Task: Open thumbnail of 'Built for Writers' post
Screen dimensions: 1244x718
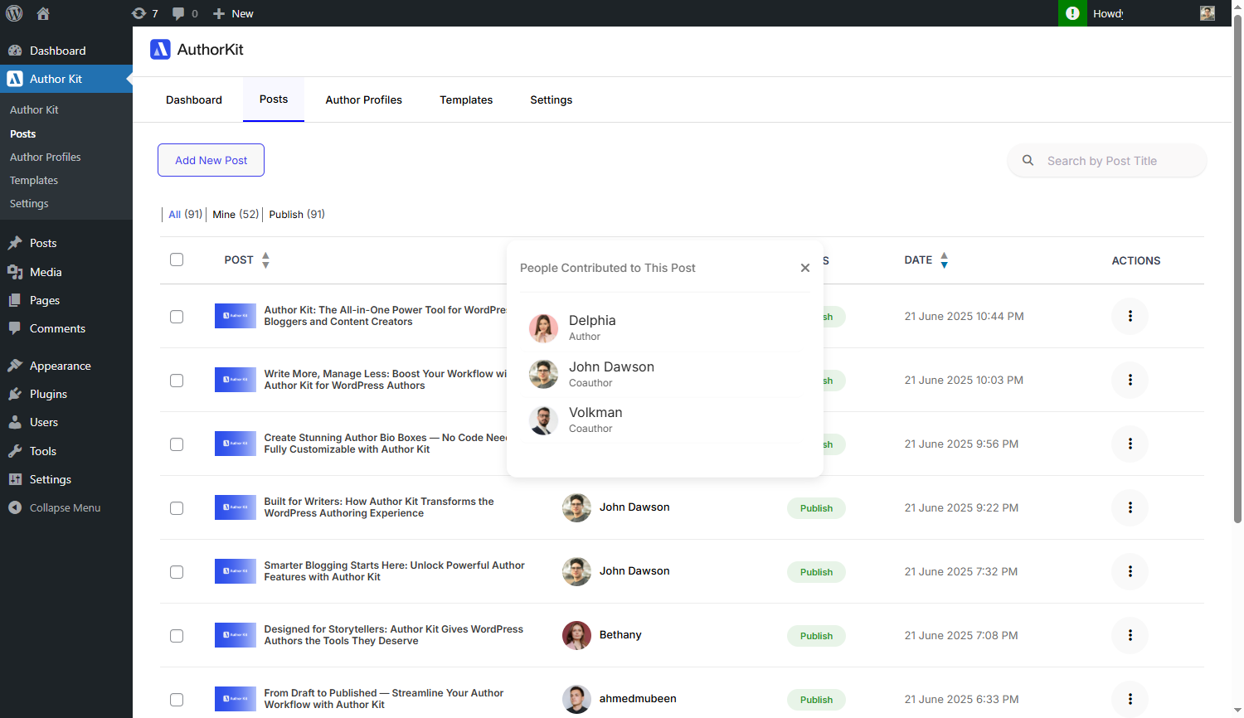Action: pos(236,507)
